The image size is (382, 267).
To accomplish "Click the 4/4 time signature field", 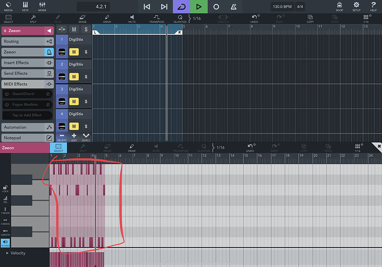I will 300,7.
